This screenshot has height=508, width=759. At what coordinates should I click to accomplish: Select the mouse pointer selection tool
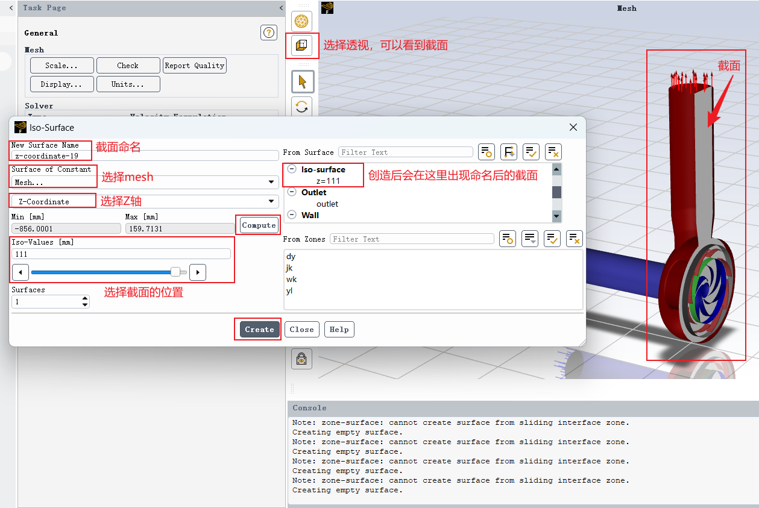303,82
